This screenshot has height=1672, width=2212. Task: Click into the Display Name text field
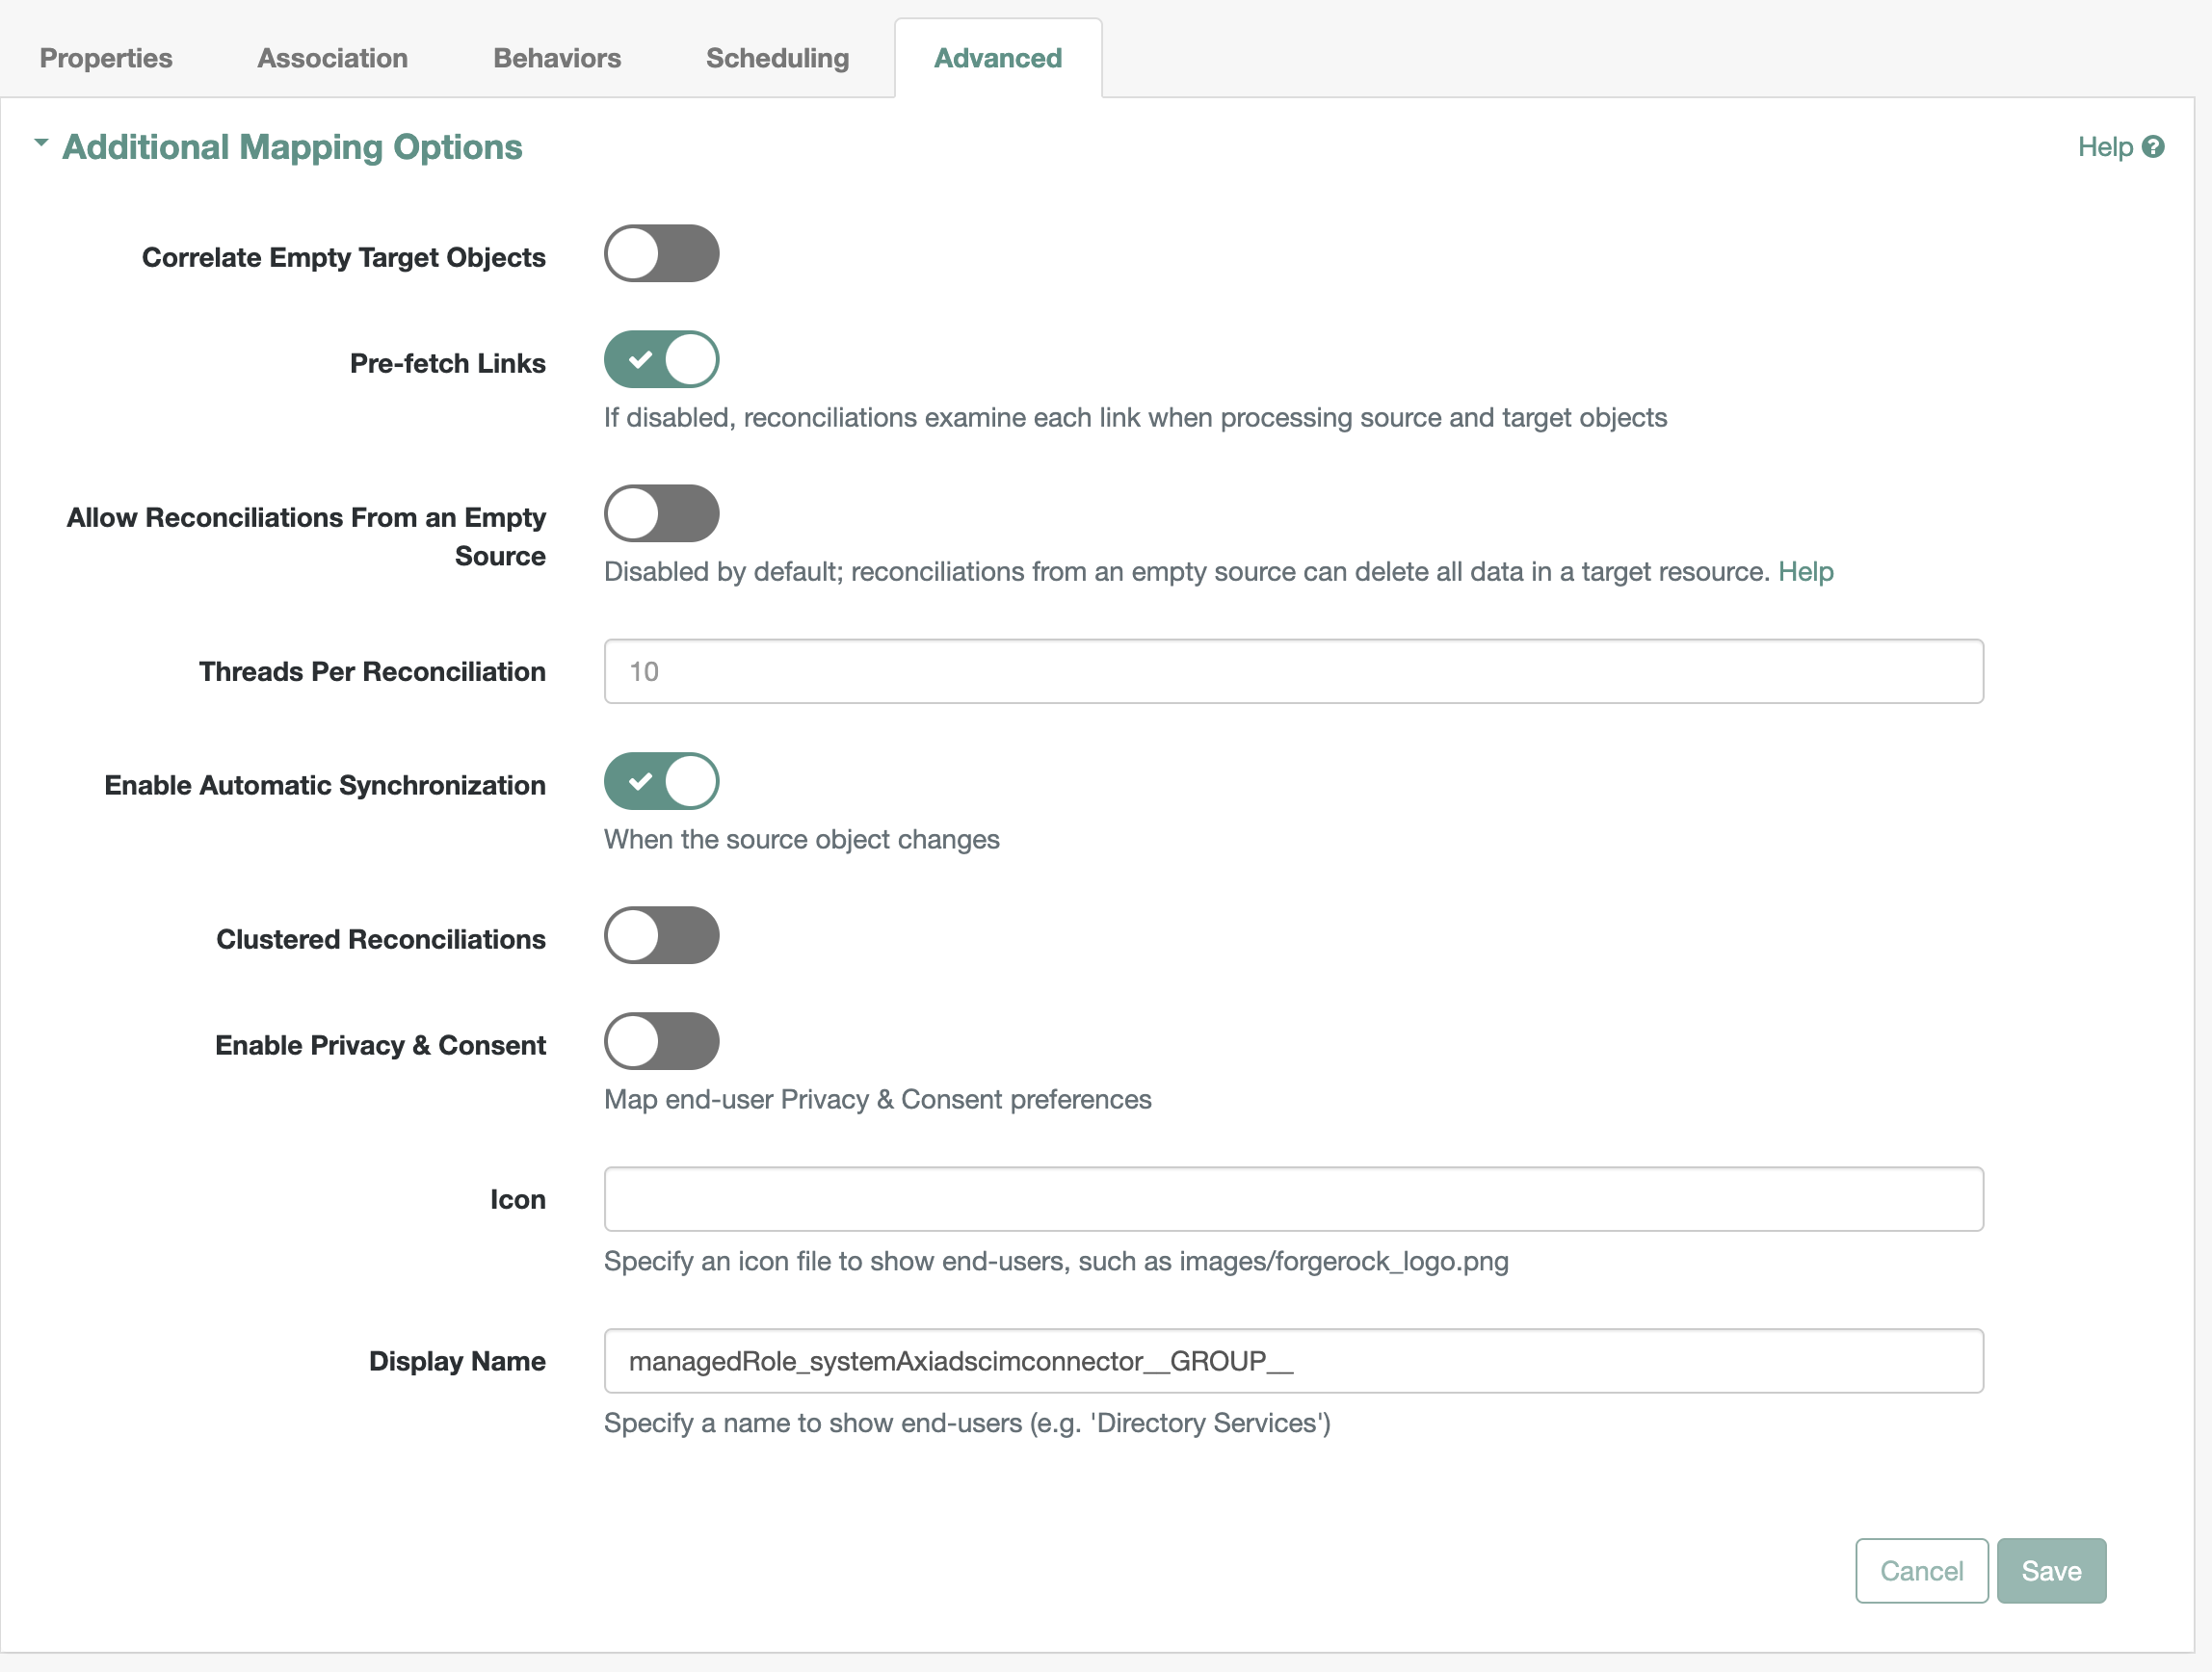point(1293,1362)
